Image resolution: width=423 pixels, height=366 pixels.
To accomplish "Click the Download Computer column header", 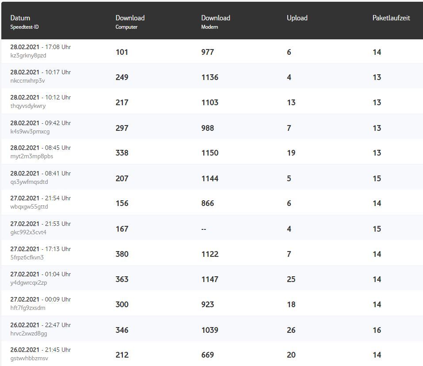I will 130,22.
